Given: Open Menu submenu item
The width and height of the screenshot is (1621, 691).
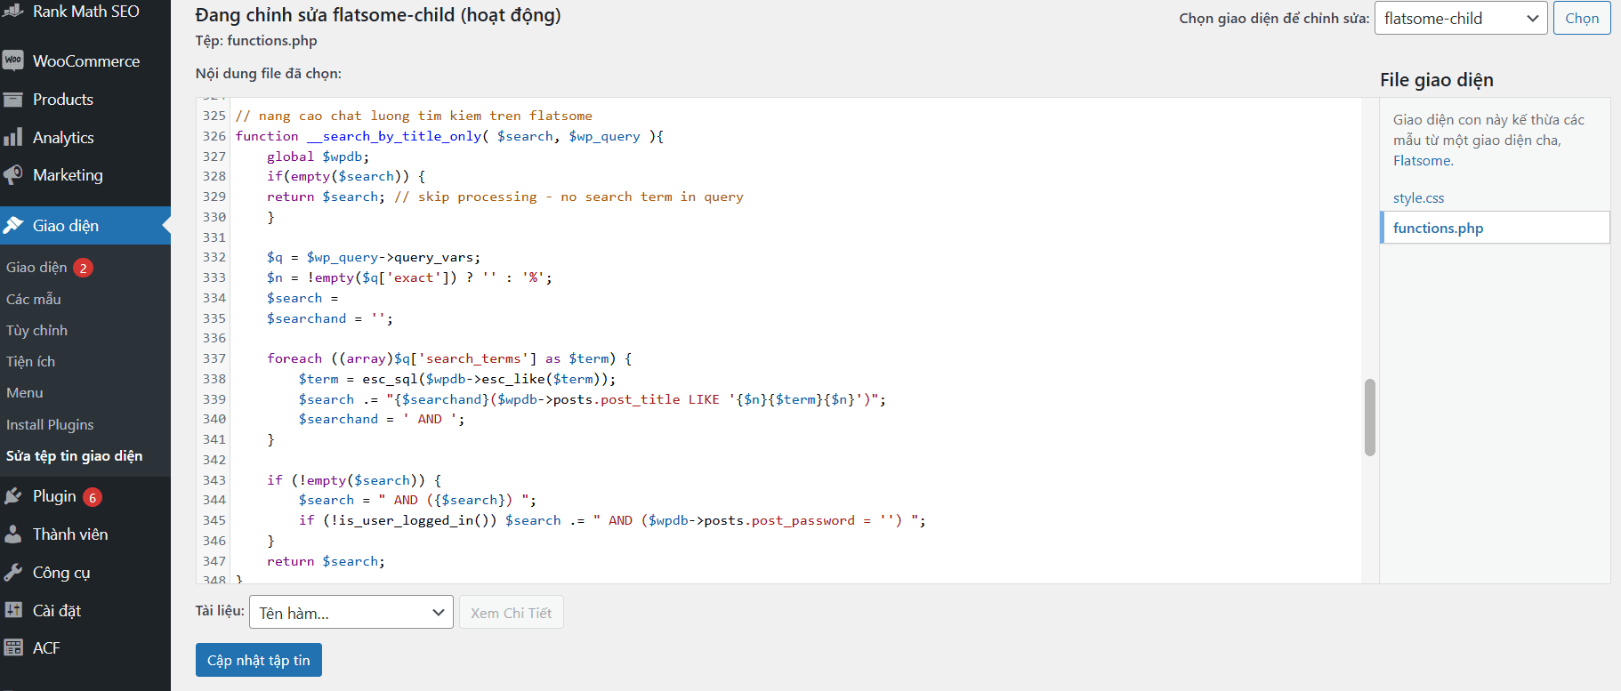Looking at the screenshot, I should 25,392.
